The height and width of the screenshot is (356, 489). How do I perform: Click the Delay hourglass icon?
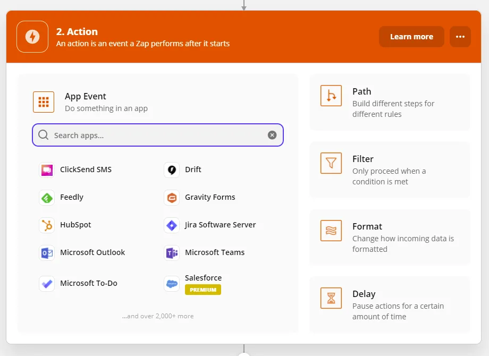coord(331,298)
